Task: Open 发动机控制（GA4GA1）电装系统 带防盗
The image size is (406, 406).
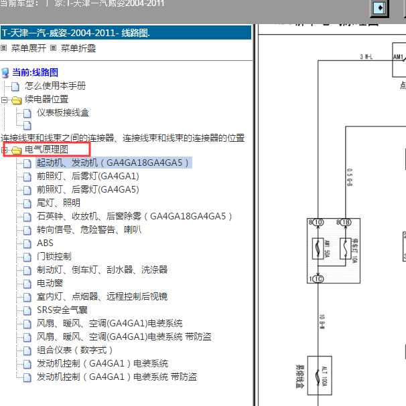Action: point(117,377)
